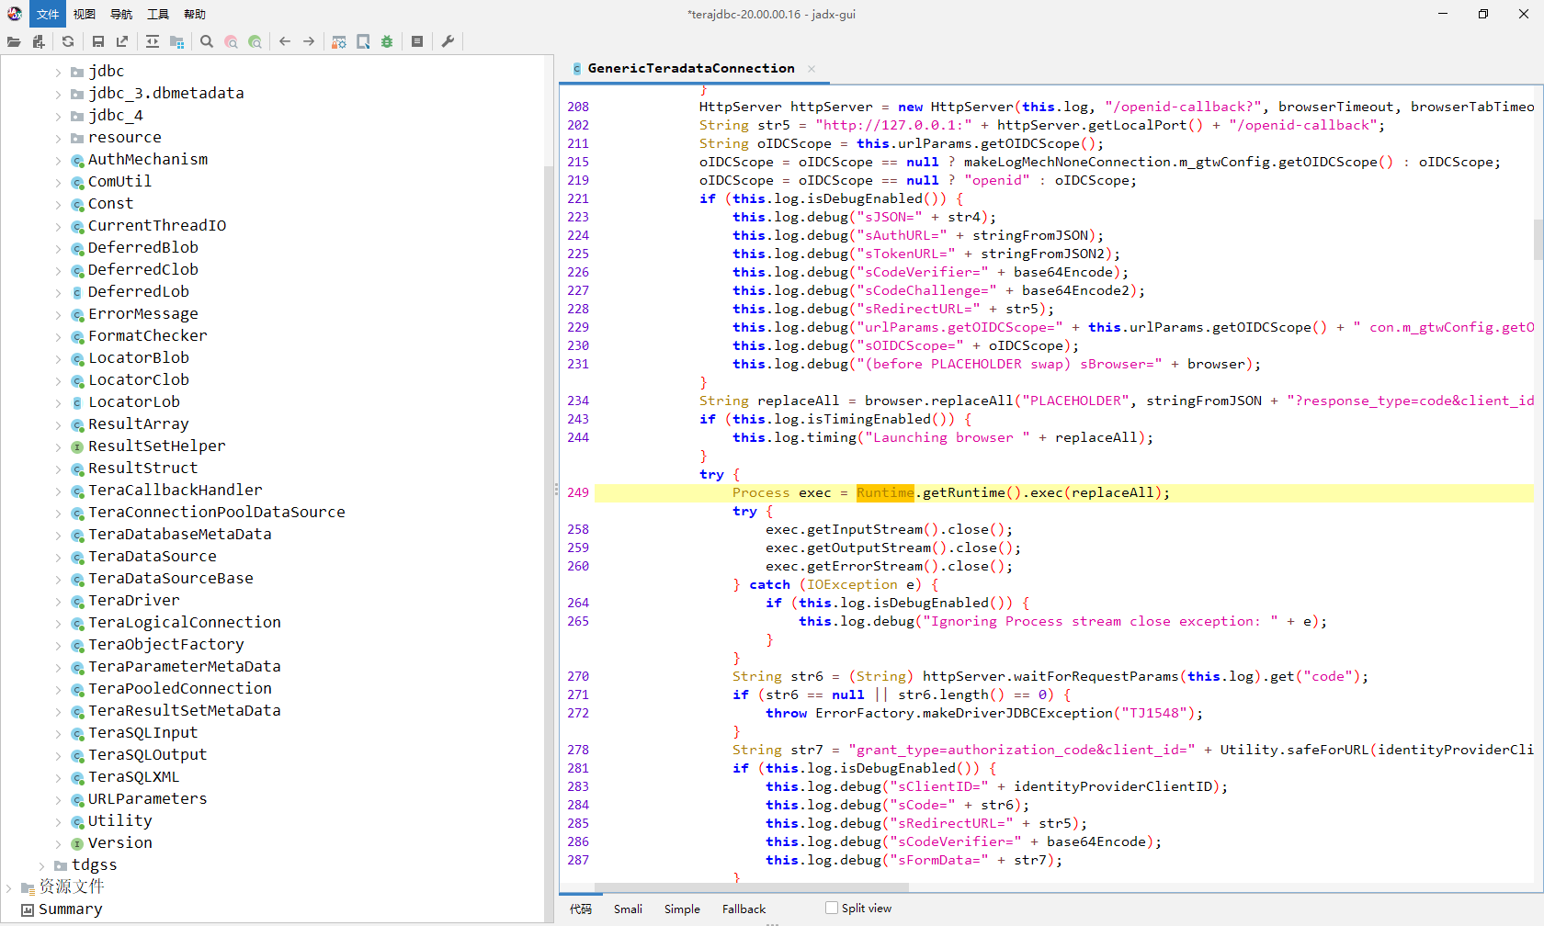The image size is (1544, 926).
Task: Open the 帮助 menu
Action: pos(195,14)
